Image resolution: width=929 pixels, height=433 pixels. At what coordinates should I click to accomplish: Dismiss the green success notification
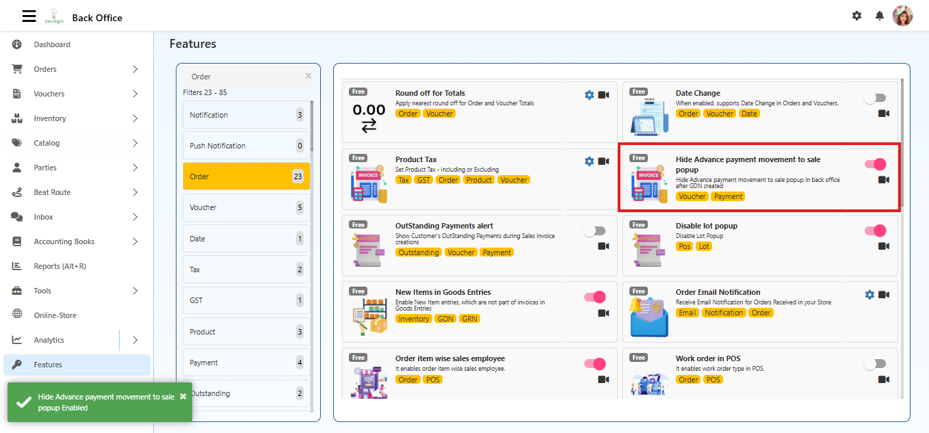[x=183, y=397]
